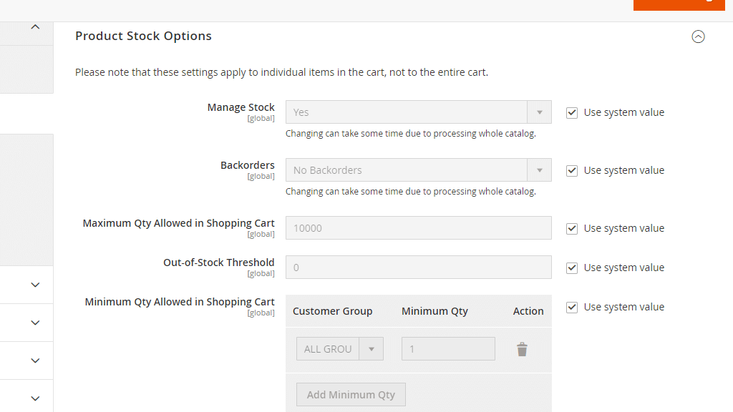Screen dimensions: 733x412
Task: Collapse the top sidebar section with the up chevron
Action: point(35,27)
